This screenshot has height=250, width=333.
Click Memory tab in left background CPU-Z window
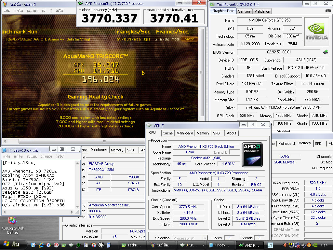tap(117, 150)
